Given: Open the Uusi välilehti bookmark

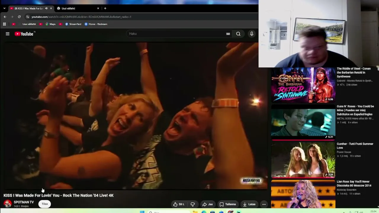Looking at the screenshot, I should click(29, 24).
